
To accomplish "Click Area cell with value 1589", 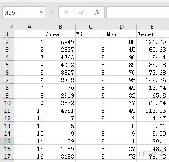I will pos(60,149).
